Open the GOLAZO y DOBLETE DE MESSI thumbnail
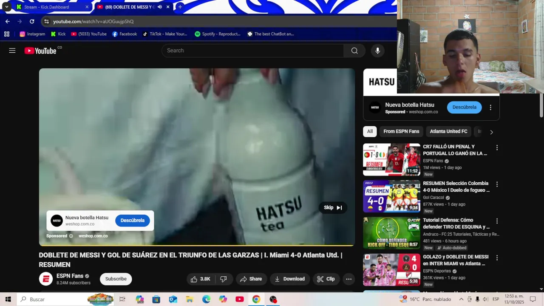Viewport: 544px width, 306px height. click(391, 270)
